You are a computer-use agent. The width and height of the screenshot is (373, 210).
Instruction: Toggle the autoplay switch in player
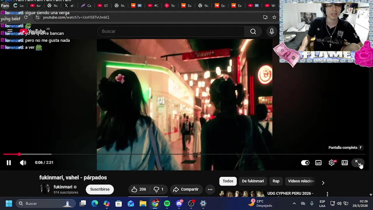pyautogui.click(x=305, y=163)
